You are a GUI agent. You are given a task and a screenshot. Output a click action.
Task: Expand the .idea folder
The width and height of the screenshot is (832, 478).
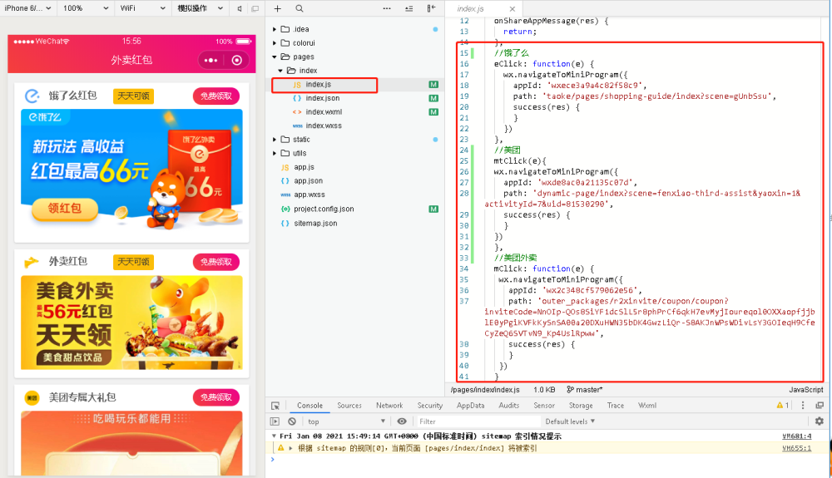[275, 29]
